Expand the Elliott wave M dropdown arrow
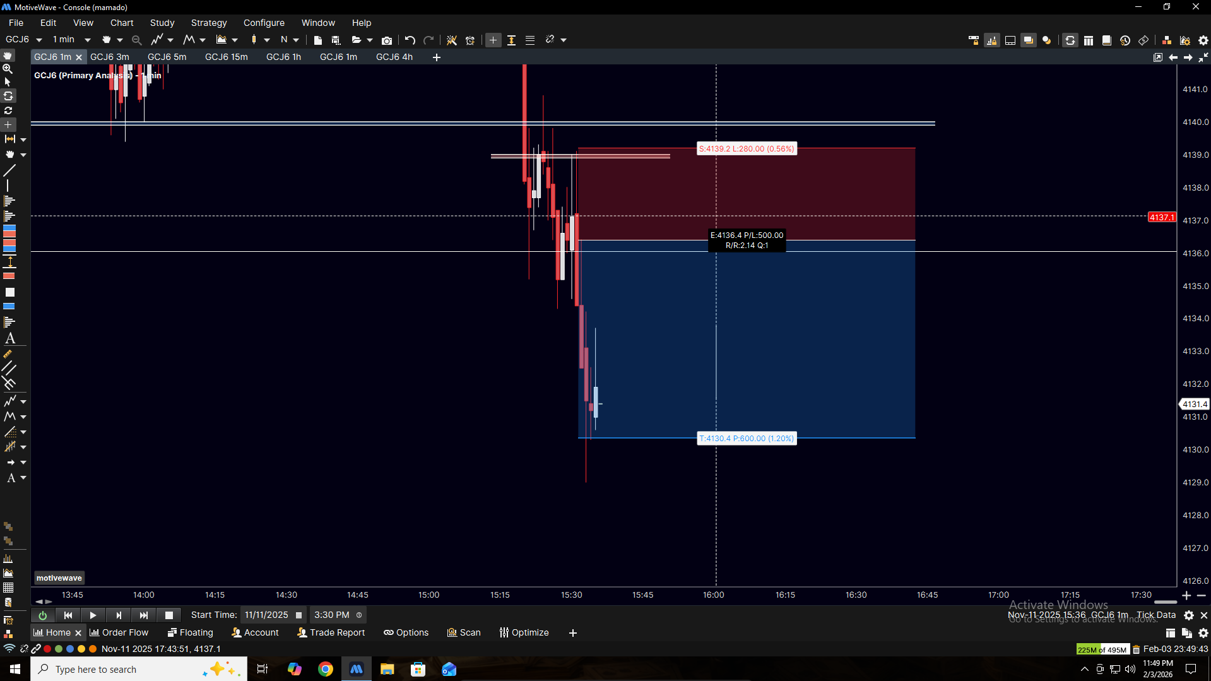Image resolution: width=1211 pixels, height=681 pixels. (203, 40)
